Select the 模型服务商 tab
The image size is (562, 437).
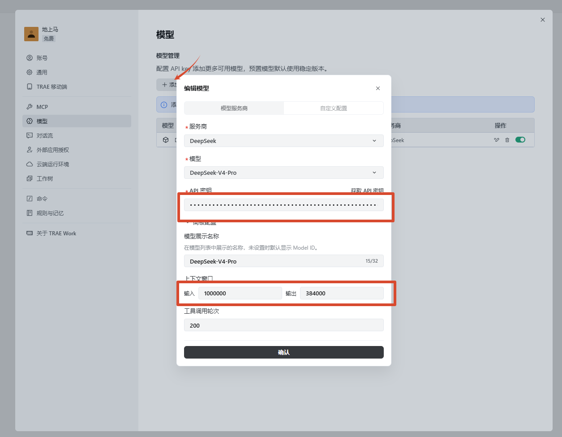point(234,108)
